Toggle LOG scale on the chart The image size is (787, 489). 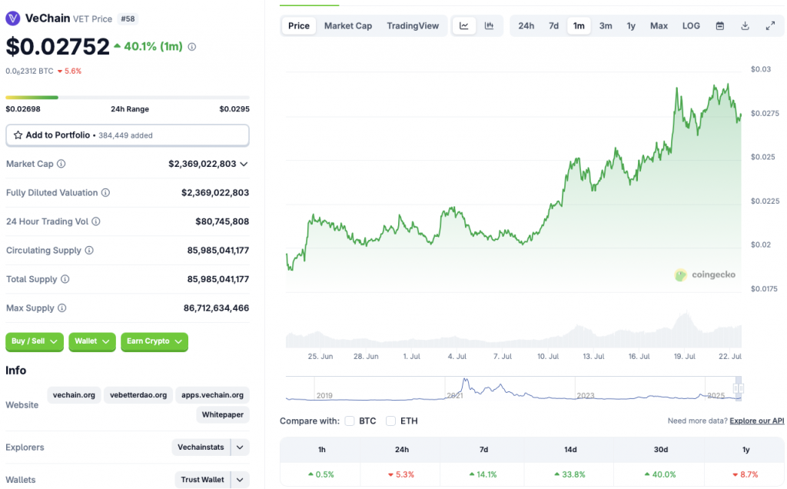[x=690, y=25]
